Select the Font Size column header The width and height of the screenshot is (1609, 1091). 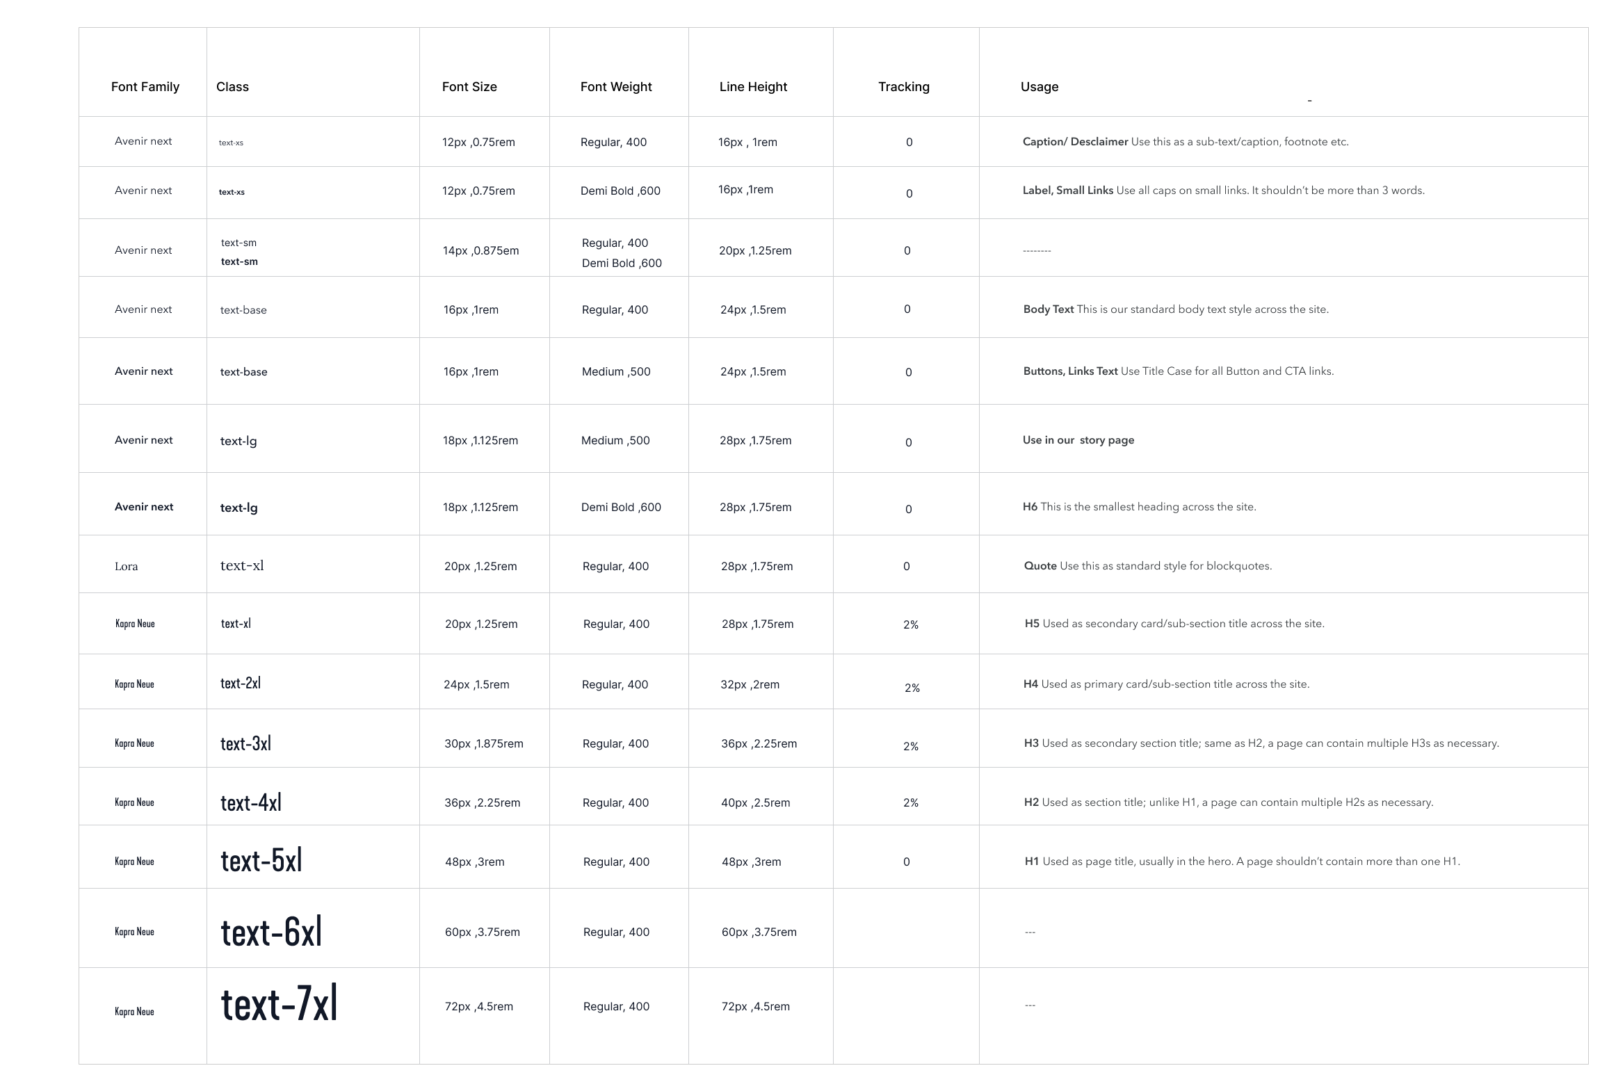coord(469,87)
